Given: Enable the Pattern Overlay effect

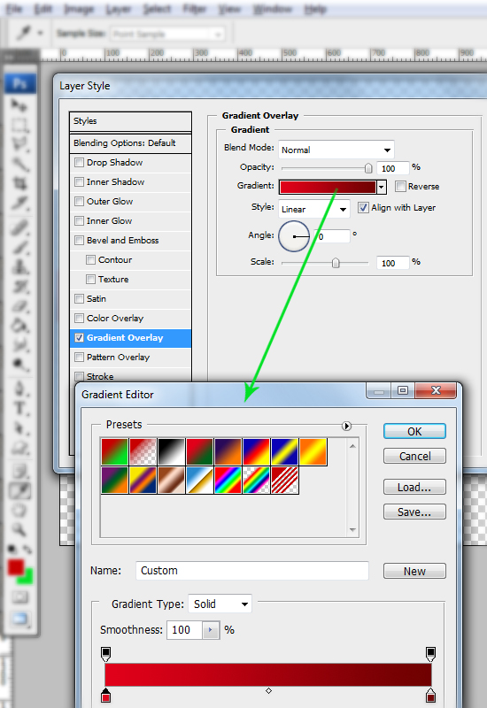Looking at the screenshot, I should [79, 357].
